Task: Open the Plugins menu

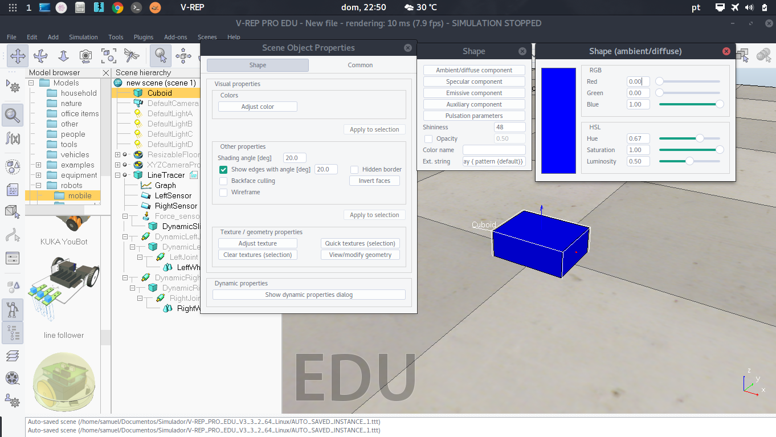Action: [144, 37]
